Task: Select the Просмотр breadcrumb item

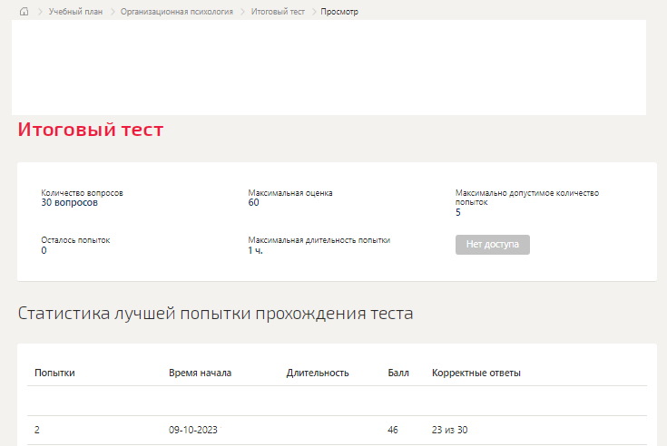Action: pos(339,12)
